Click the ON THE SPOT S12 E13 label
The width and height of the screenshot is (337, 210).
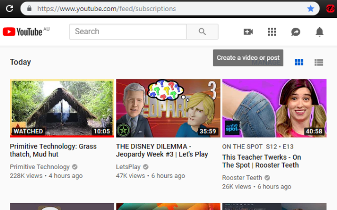point(257,146)
